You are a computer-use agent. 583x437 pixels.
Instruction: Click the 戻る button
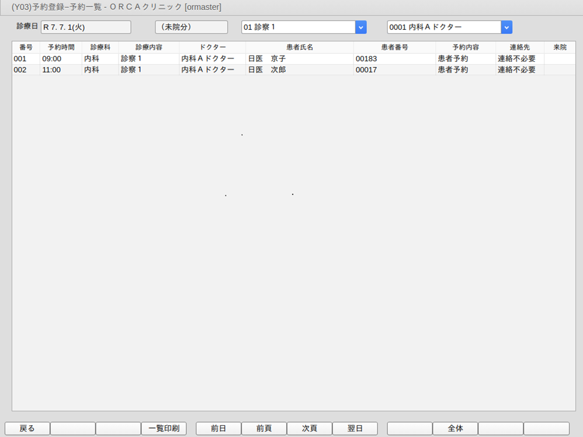pyautogui.click(x=27, y=428)
